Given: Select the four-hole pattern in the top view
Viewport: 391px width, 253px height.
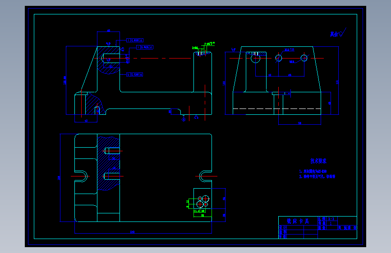Looking at the screenshot, I should (203, 202).
